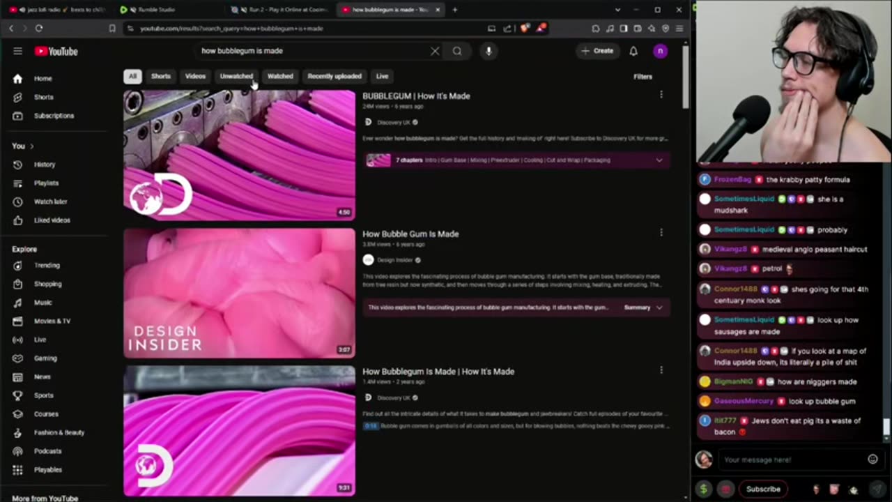892x502 pixels.
Task: Open the How Bubble Gum Is Made title
Action: coord(410,234)
